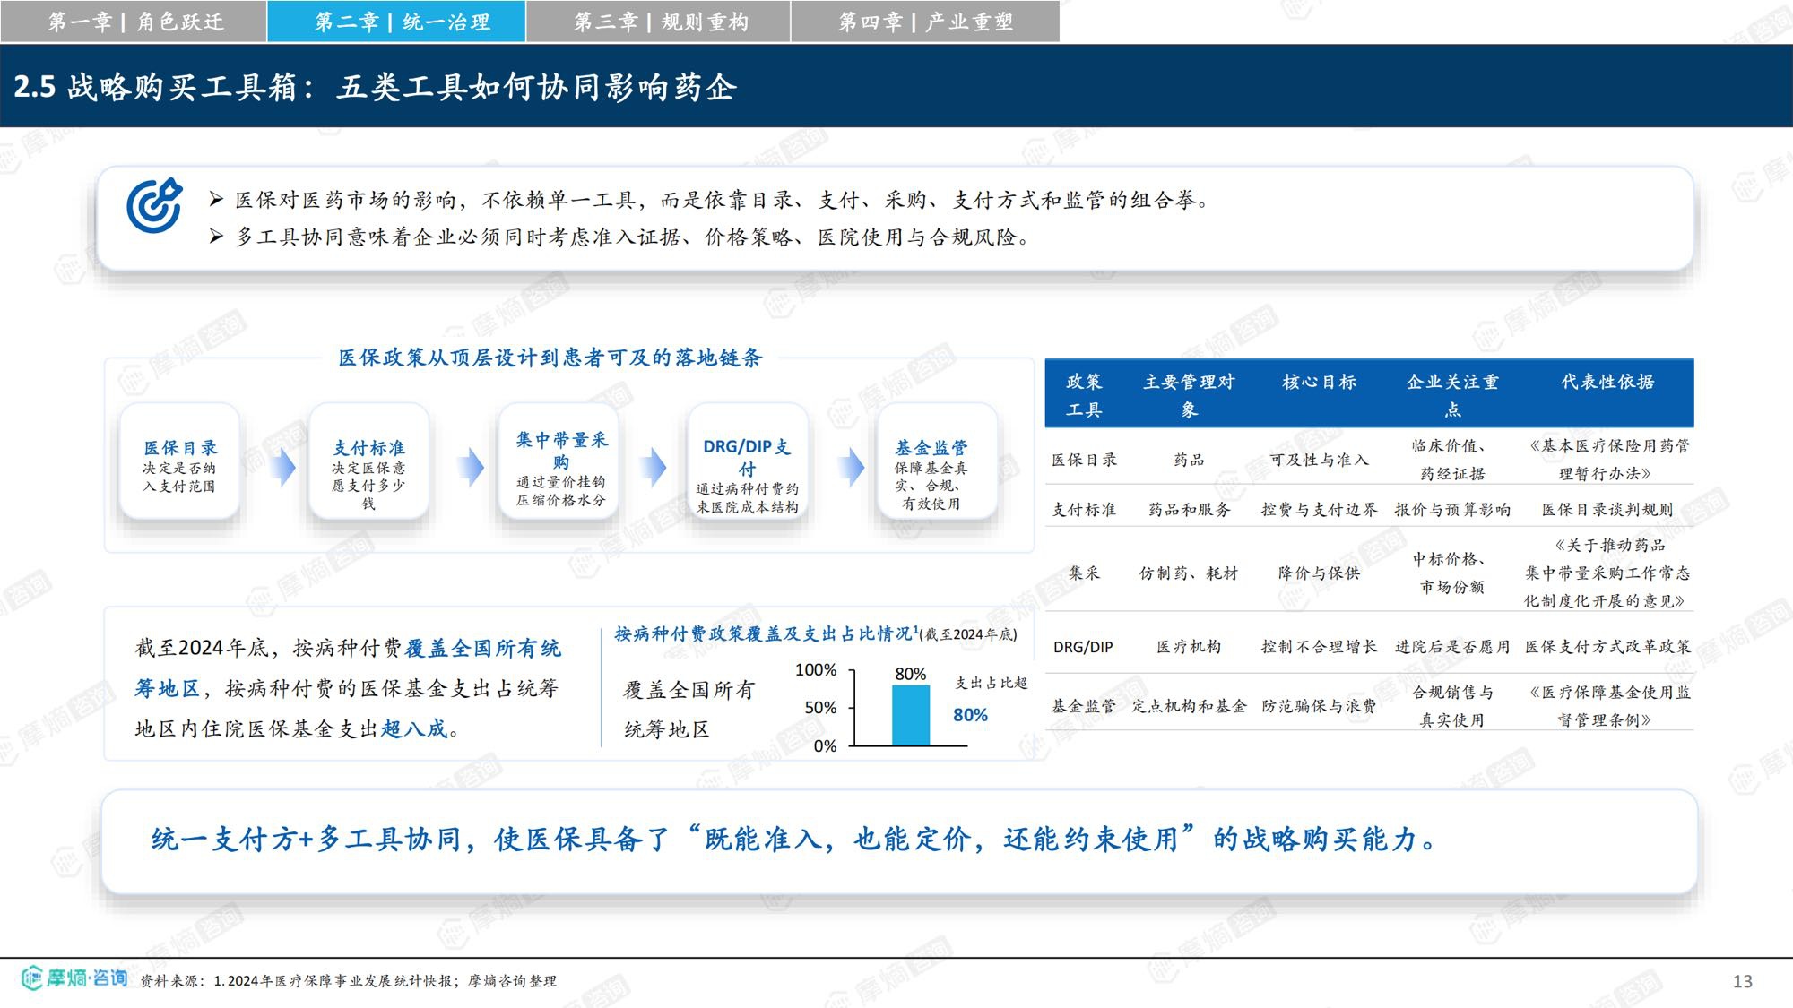The width and height of the screenshot is (1793, 1008).
Task: Click table header 主要管理对象
Action: pos(1189,395)
